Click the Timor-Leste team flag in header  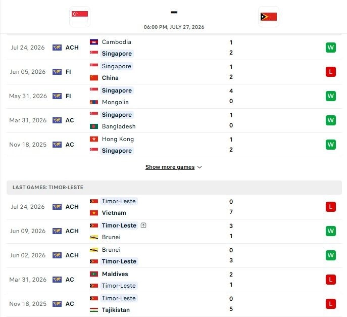pos(268,17)
